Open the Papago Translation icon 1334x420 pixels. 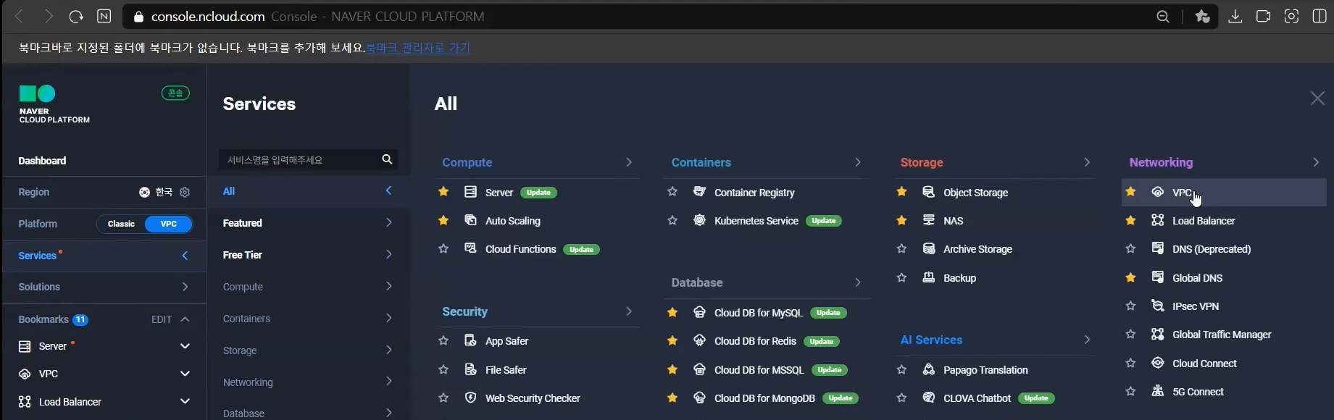pyautogui.click(x=928, y=369)
